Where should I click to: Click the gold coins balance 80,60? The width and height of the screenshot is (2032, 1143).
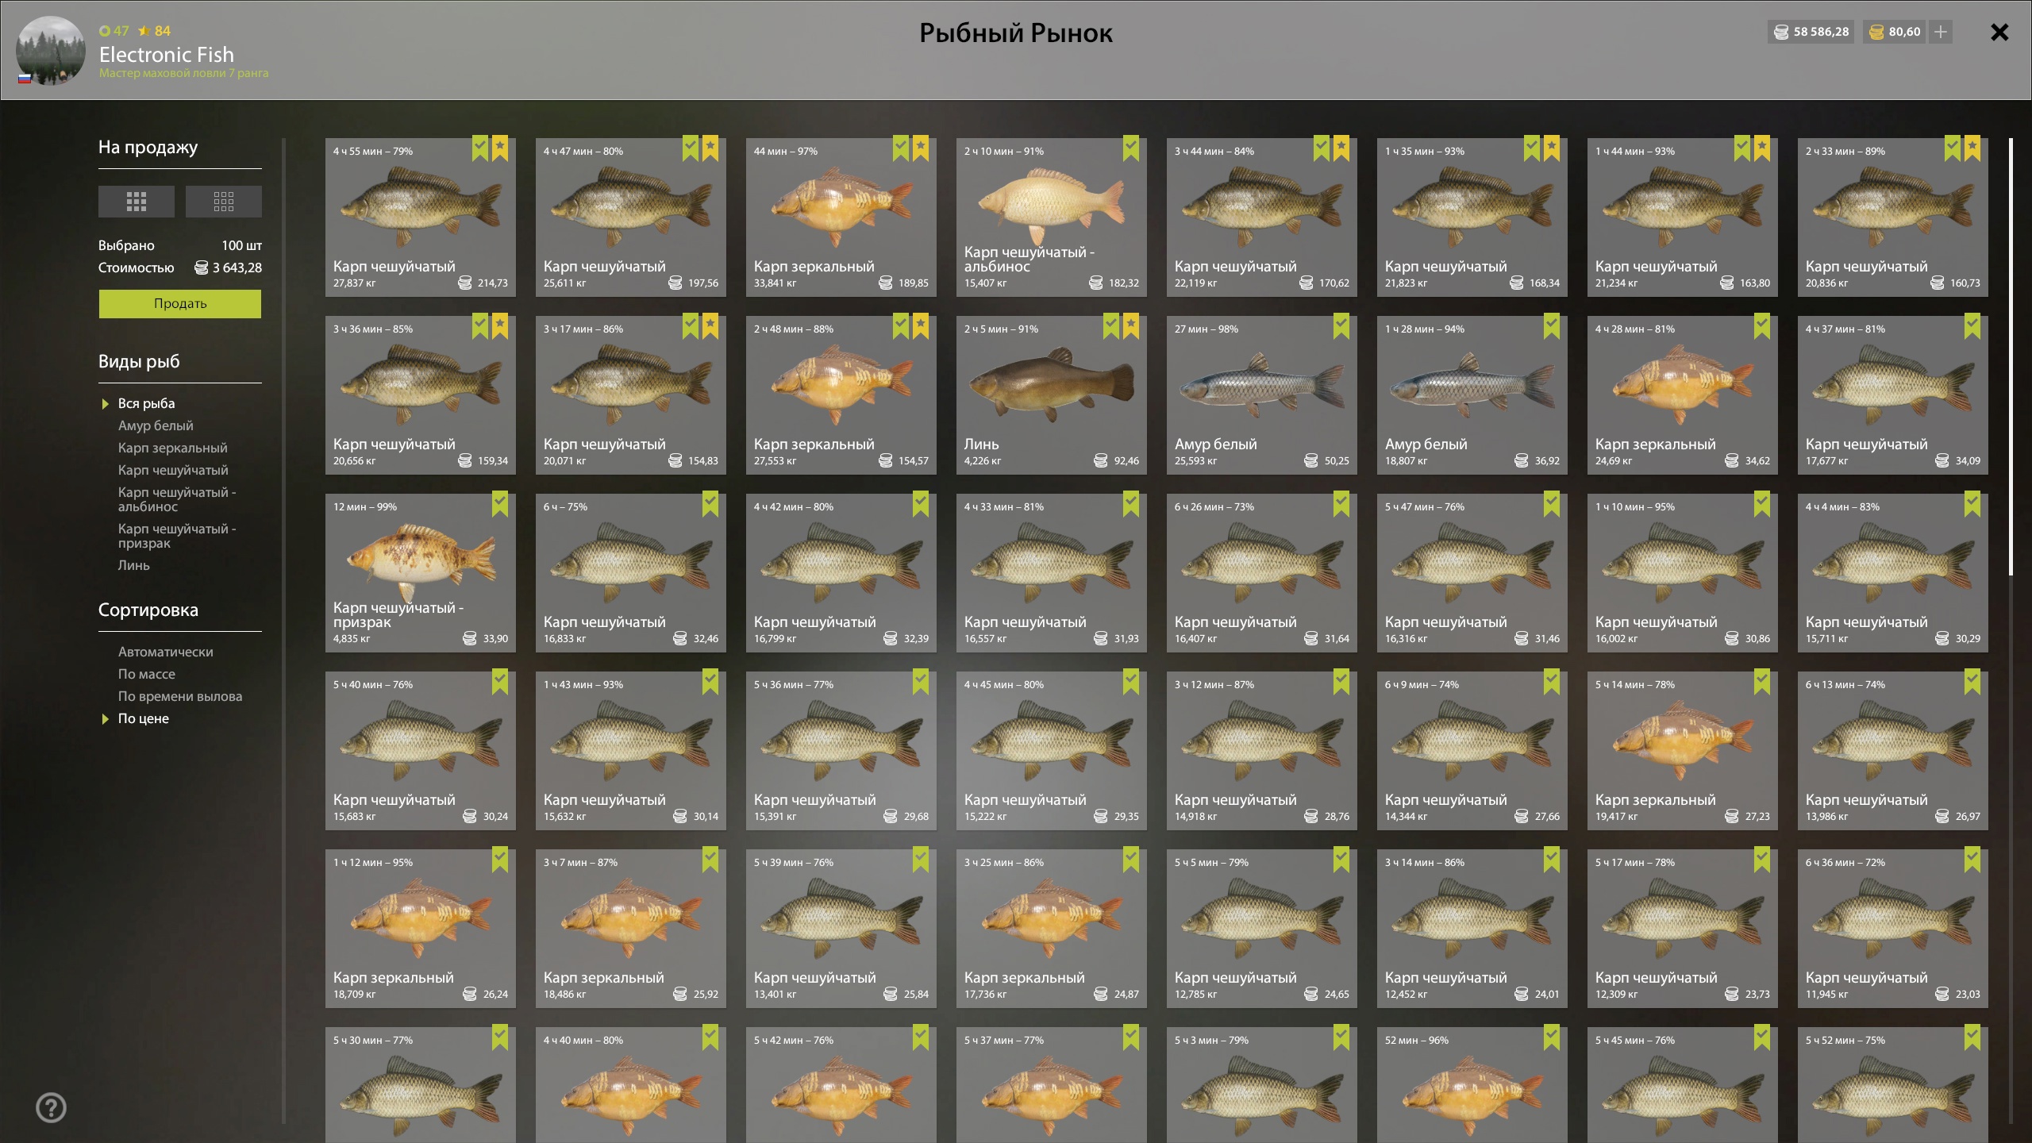pyautogui.click(x=1895, y=32)
